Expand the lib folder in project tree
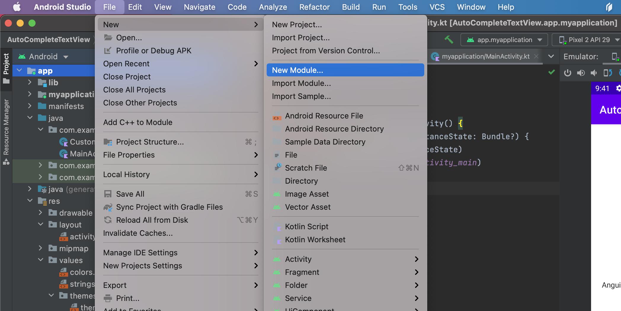Image resolution: width=621 pixels, height=311 pixels. click(x=30, y=82)
